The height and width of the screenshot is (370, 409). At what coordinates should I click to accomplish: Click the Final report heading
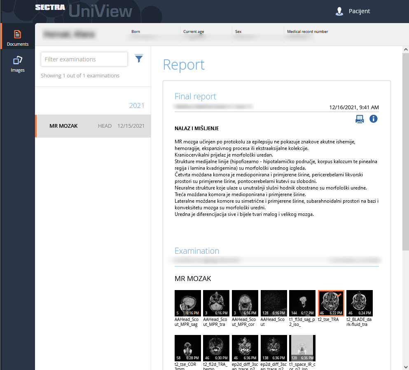click(195, 96)
